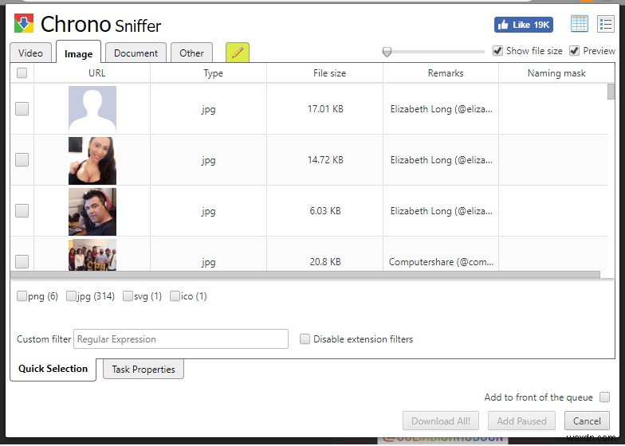The image size is (625, 446).
Task: Click the Chrono Sniffer logo icon
Action: [24, 24]
